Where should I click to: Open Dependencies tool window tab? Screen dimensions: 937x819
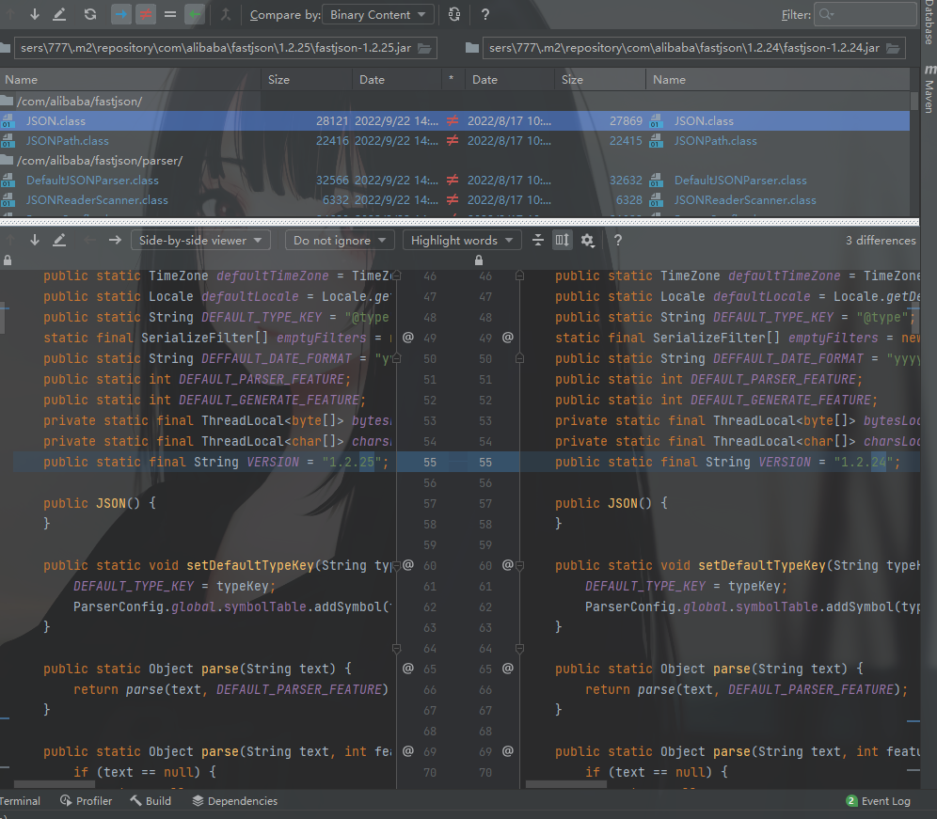tap(235, 801)
